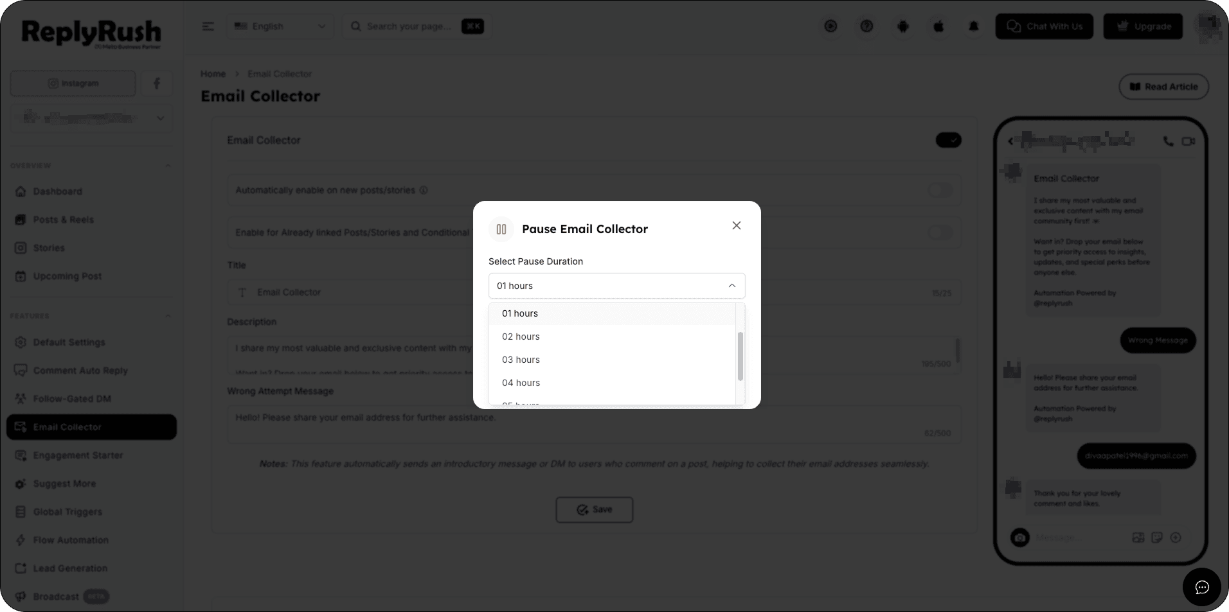Open the floating chat bubble widget

click(x=1201, y=587)
